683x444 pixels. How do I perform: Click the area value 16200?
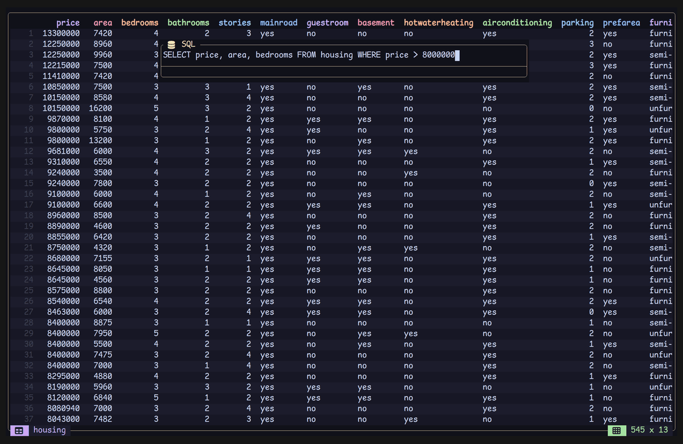(101, 109)
